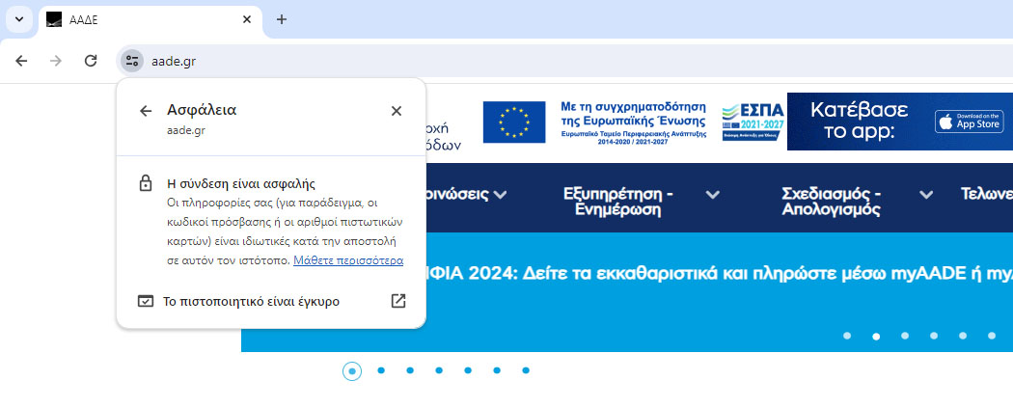Click the European Union flag logo
Image resolution: width=1013 pixels, height=408 pixels.
coord(514,122)
